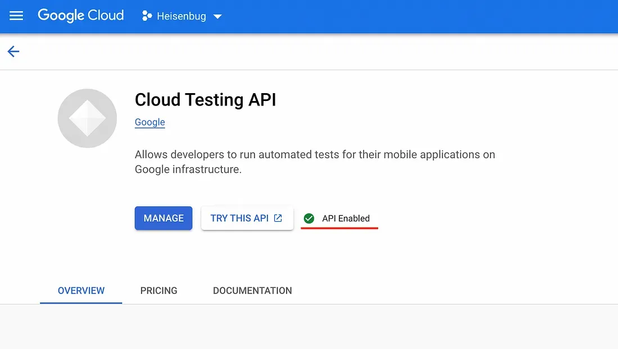Click the API Enabled status text
Image resolution: width=618 pixels, height=349 pixels.
346,218
